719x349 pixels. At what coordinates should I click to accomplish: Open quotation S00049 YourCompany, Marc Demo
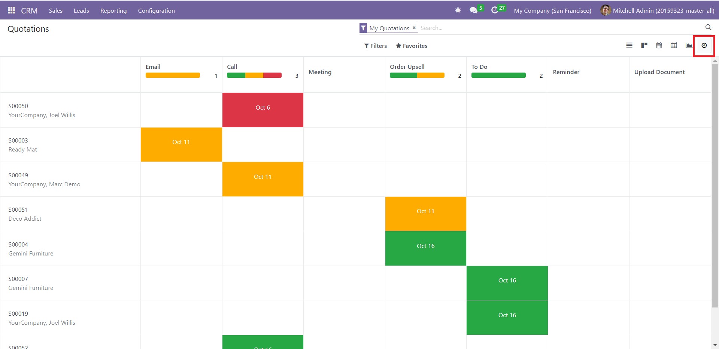pos(70,179)
